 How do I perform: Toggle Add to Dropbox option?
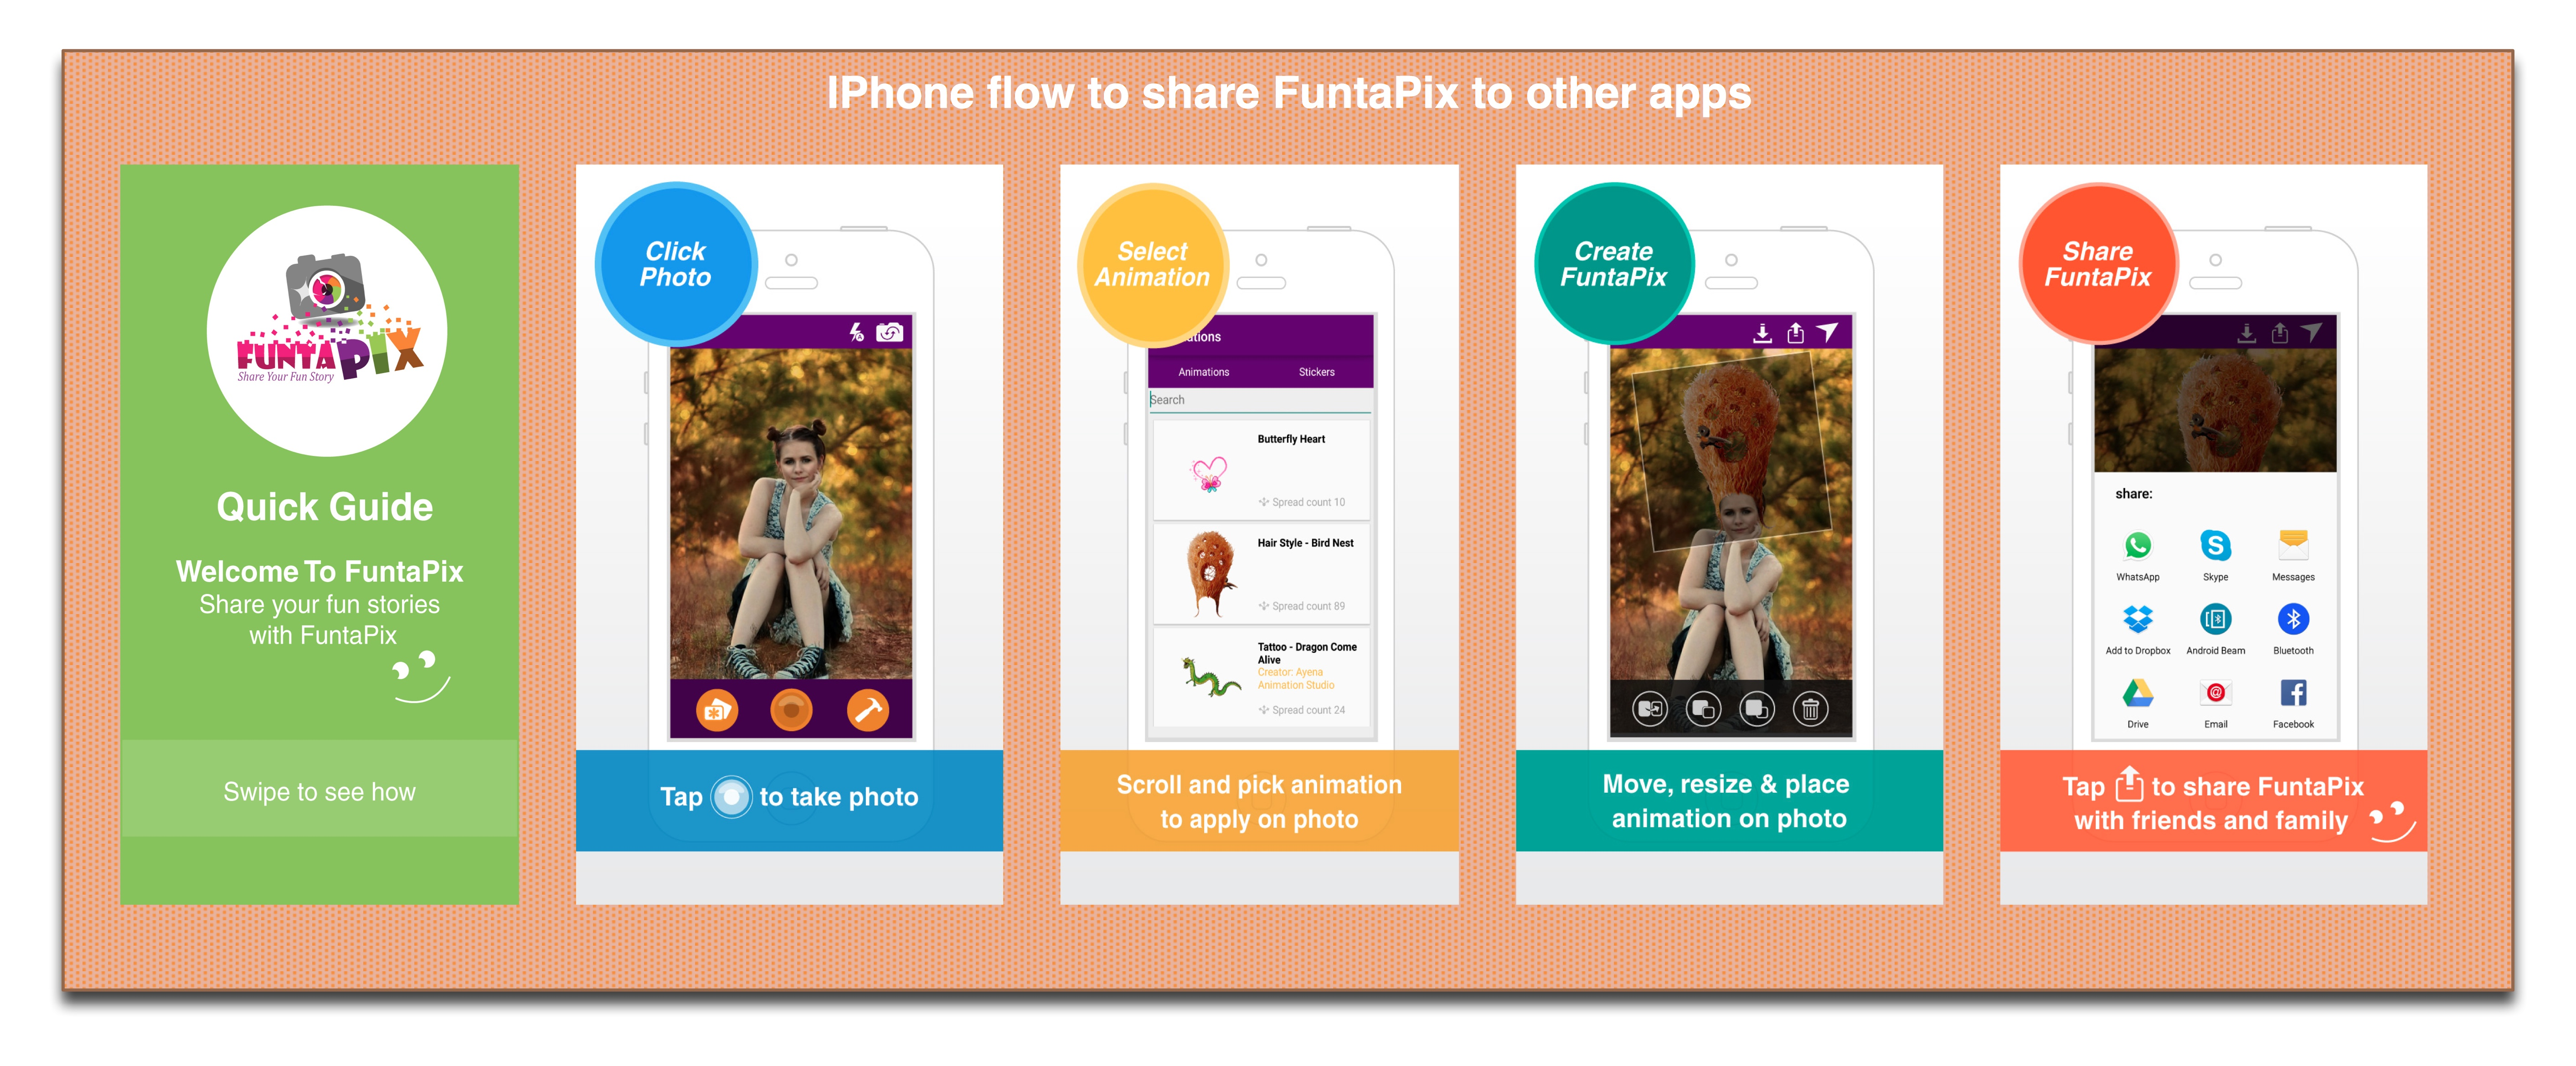pos(2139,627)
